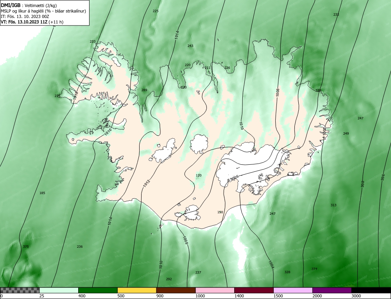Click the map value '120'
This screenshot has height=299, width=391.
click(199, 175)
